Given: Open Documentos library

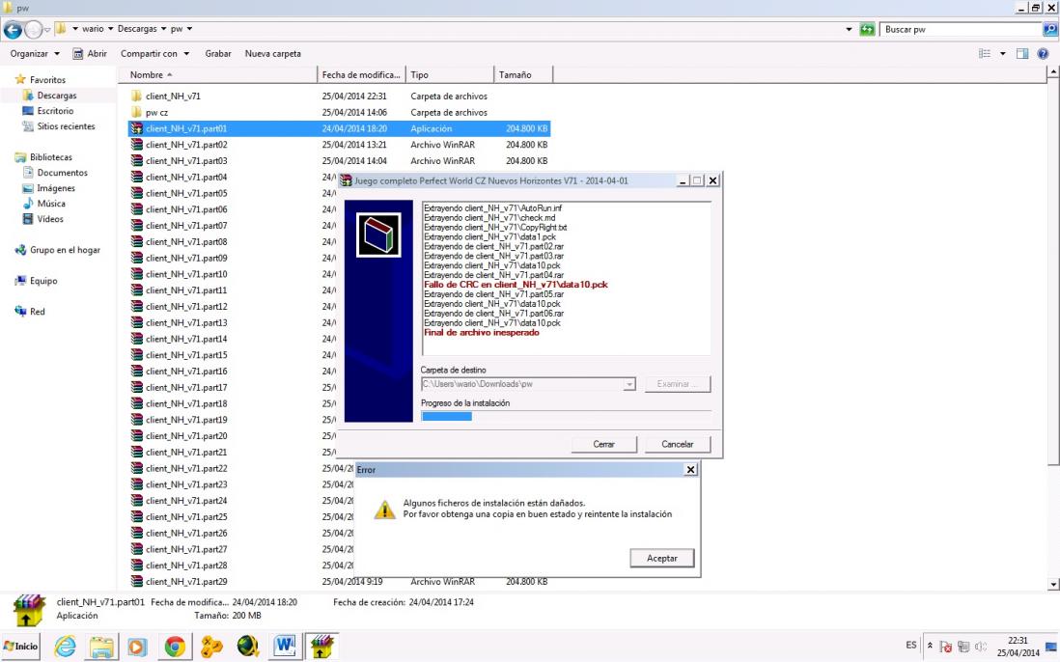Looking at the screenshot, I should pyautogui.click(x=62, y=172).
